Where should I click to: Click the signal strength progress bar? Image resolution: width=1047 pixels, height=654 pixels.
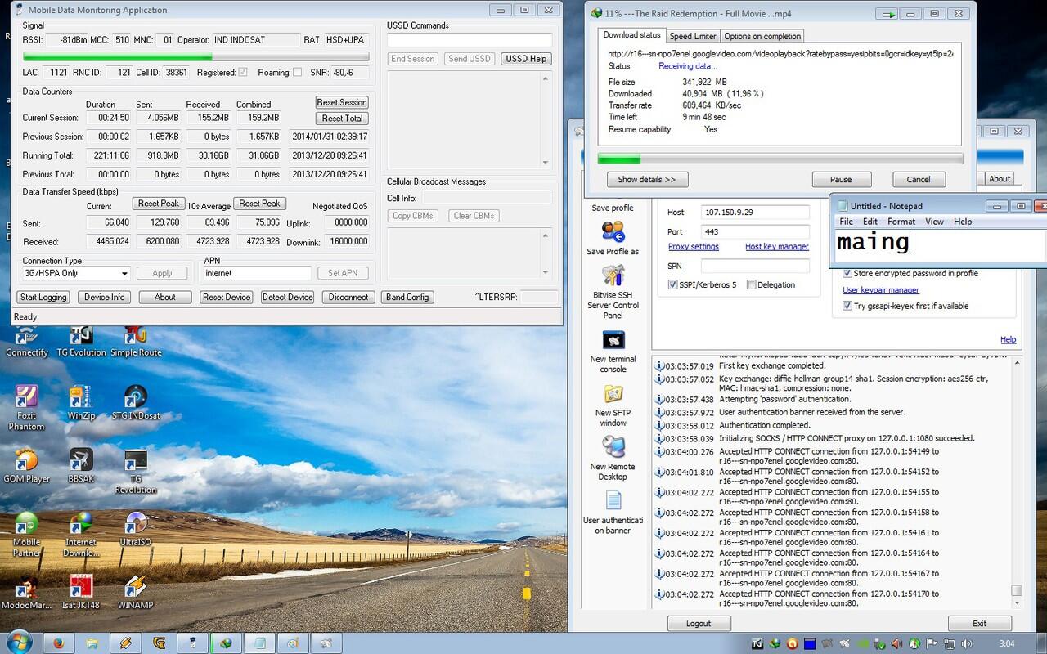point(195,57)
